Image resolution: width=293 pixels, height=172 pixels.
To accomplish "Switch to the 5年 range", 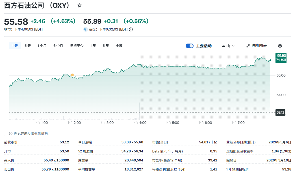I will coord(105,45).
